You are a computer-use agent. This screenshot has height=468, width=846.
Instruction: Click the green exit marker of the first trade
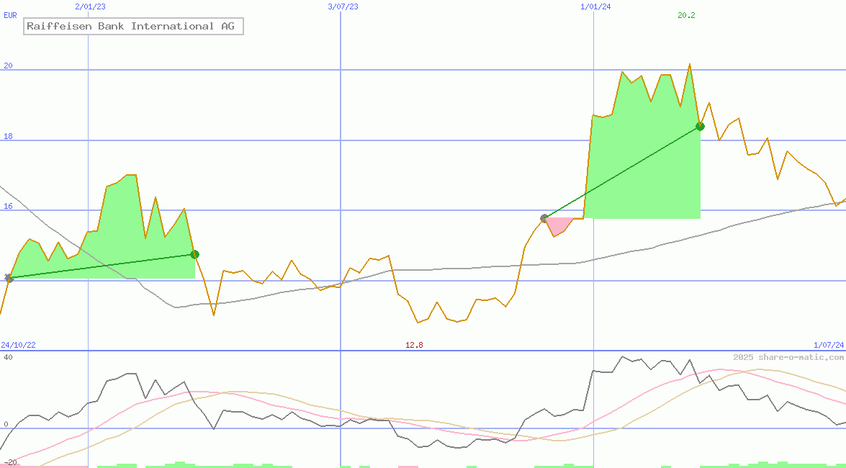tap(194, 254)
